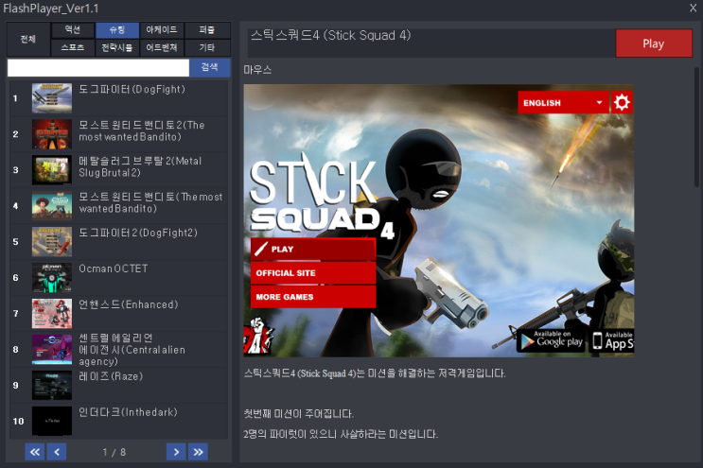
Task: Click OFFICIAL SITE in the game preview
Action: pyautogui.click(x=313, y=273)
